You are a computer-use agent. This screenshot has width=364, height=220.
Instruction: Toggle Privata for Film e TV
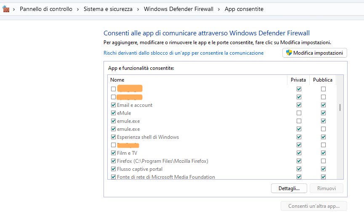[299, 153]
